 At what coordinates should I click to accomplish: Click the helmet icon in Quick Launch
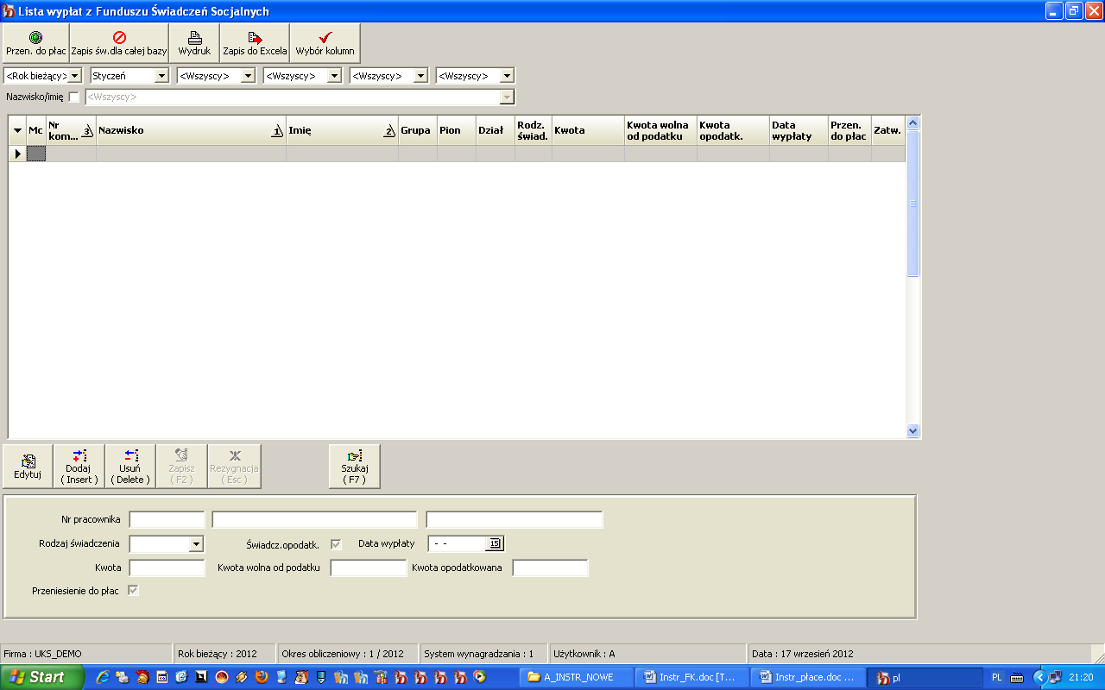tap(142, 677)
